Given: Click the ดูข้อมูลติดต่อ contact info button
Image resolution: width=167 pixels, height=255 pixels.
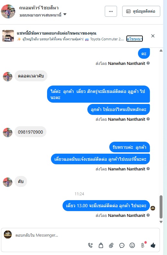Looking at the screenshot, I should 141,11.
